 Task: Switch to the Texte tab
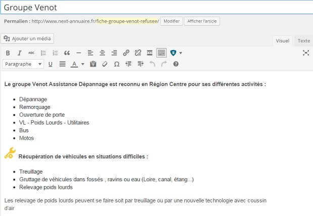tap(304, 41)
